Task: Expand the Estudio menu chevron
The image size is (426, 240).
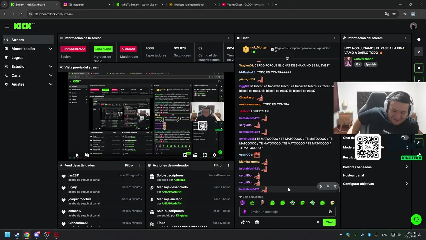Action: (51, 66)
